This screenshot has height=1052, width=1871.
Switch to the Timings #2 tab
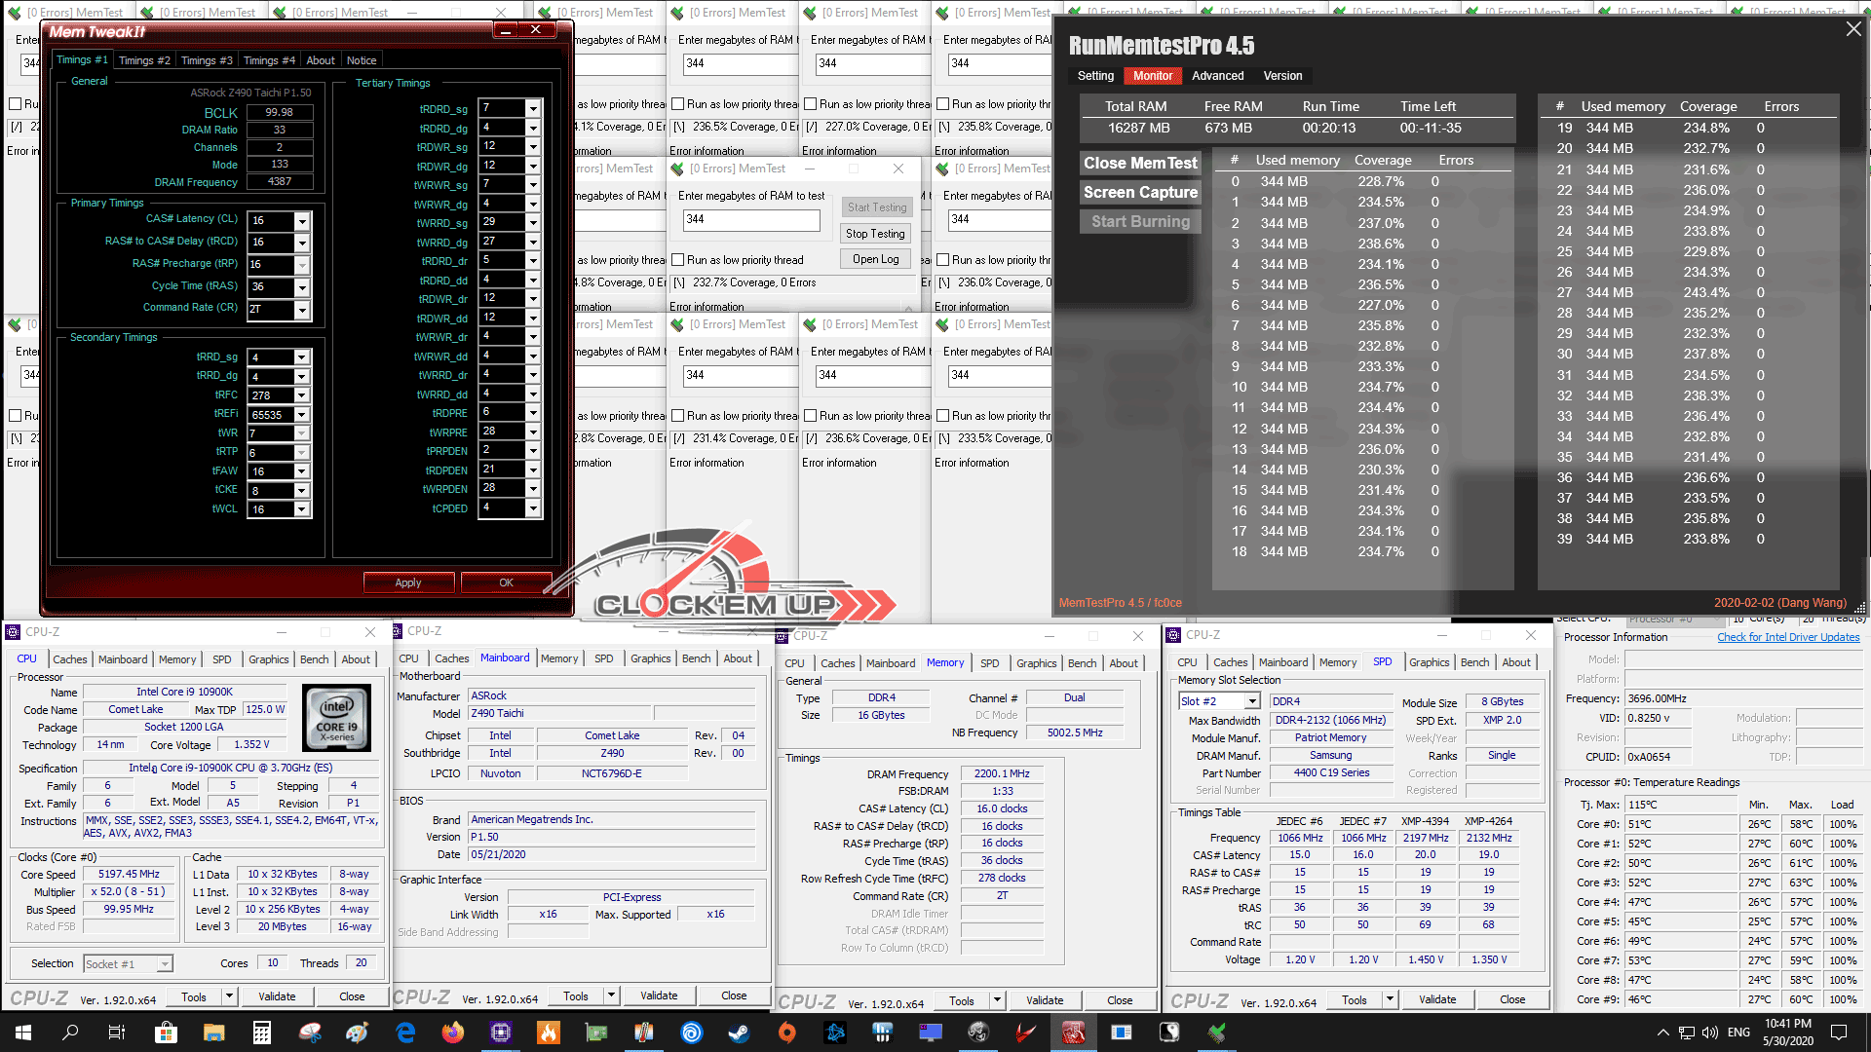pos(144,60)
